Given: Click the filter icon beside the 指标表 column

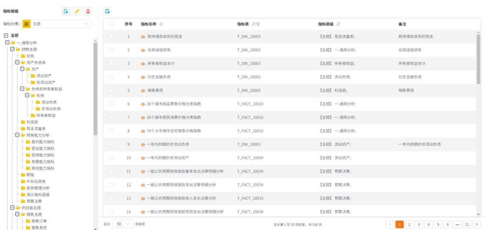Looking at the screenshot, I should click(259, 24).
